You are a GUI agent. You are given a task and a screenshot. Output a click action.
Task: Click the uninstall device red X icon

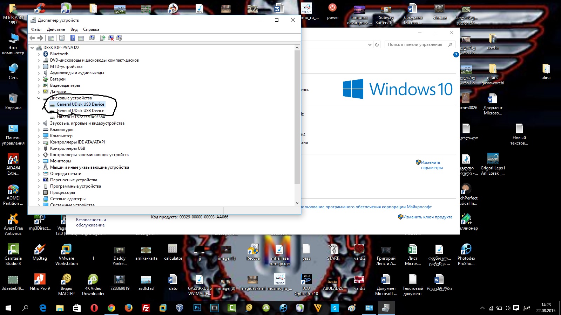111,38
